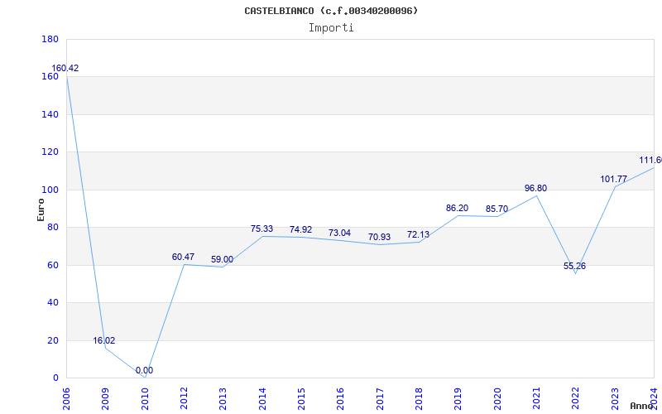Click the Importi subtitle
This screenshot has height=414, width=662.
coord(331,27)
